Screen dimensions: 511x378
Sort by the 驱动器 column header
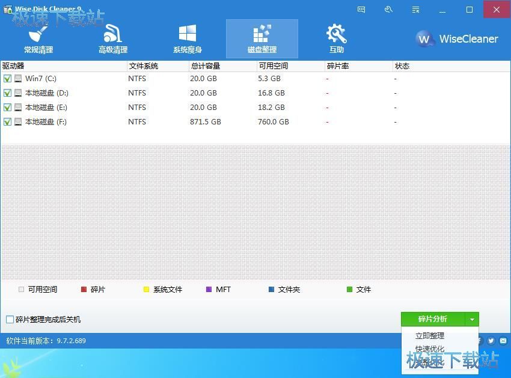coord(64,66)
